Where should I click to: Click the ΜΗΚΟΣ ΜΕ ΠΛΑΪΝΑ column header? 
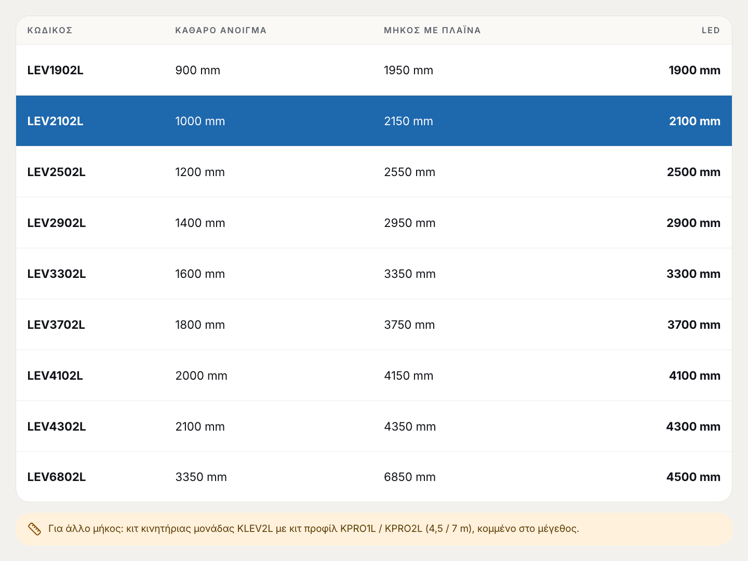click(432, 30)
